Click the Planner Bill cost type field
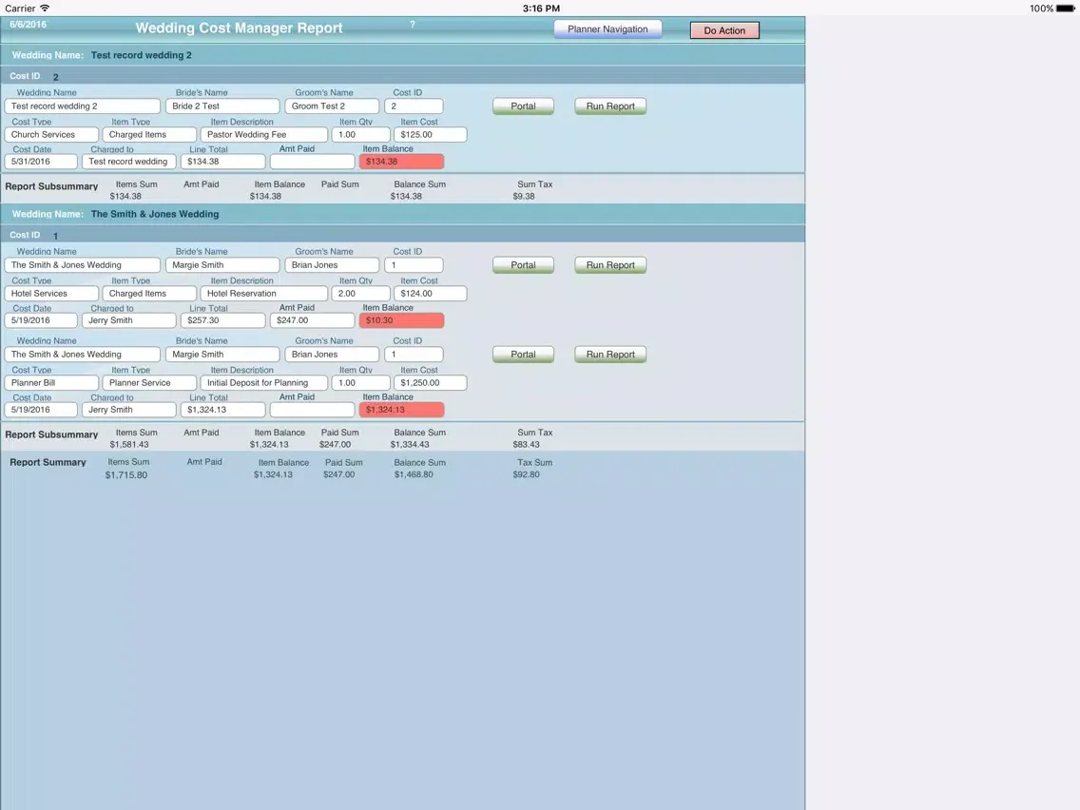 click(x=51, y=382)
